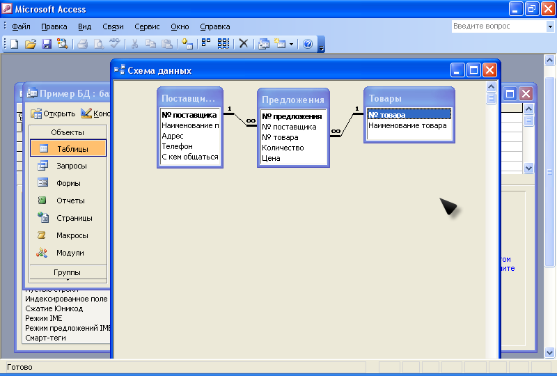Click Show Direct Relationships icon
This screenshot has height=376, width=557.
point(206,44)
